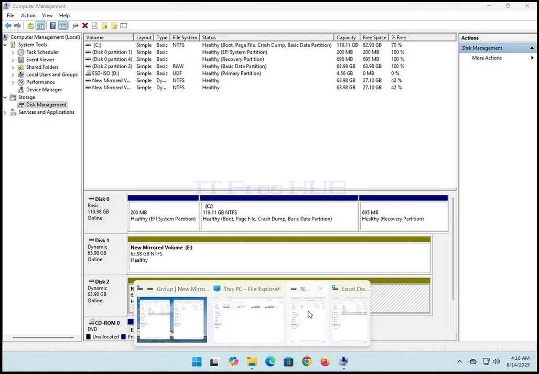The height and width of the screenshot is (374, 539).
Task: Show hidden icons tray chevron
Action: (x=459, y=361)
